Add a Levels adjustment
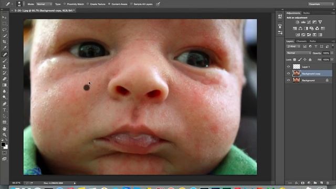 [x=303, y=22]
